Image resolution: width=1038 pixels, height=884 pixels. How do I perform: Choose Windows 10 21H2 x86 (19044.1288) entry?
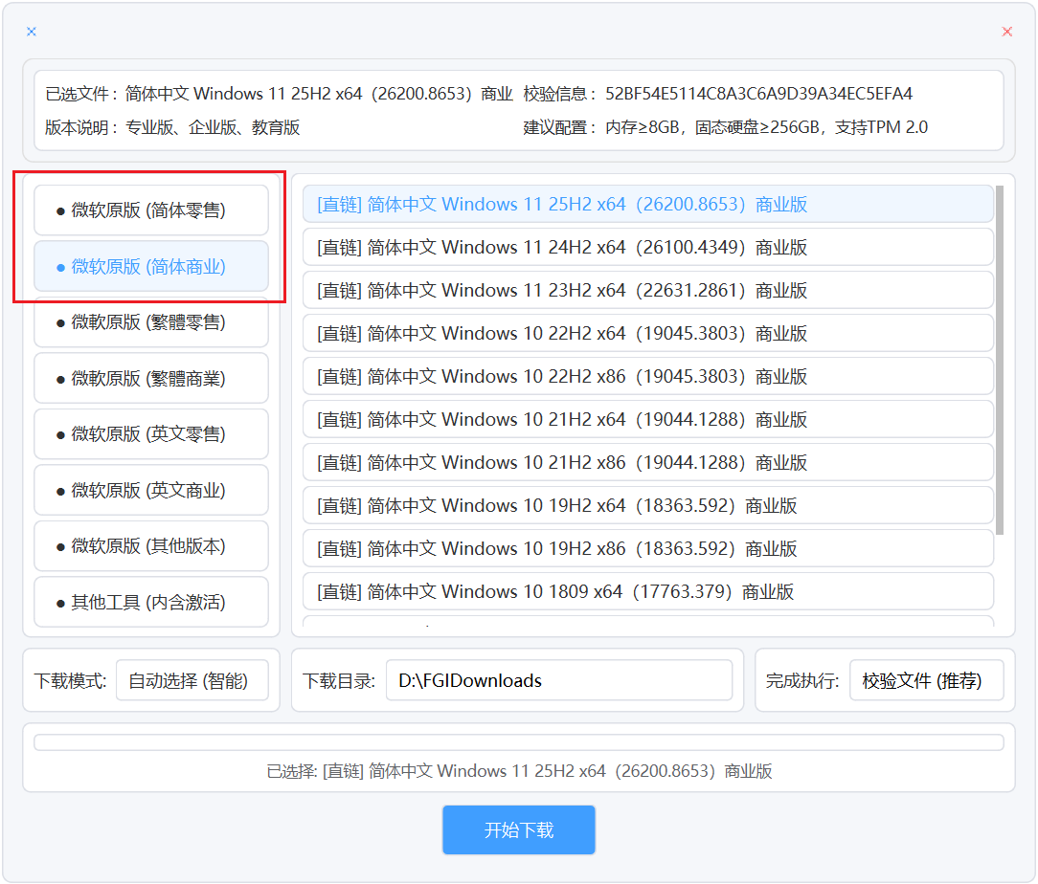(648, 462)
